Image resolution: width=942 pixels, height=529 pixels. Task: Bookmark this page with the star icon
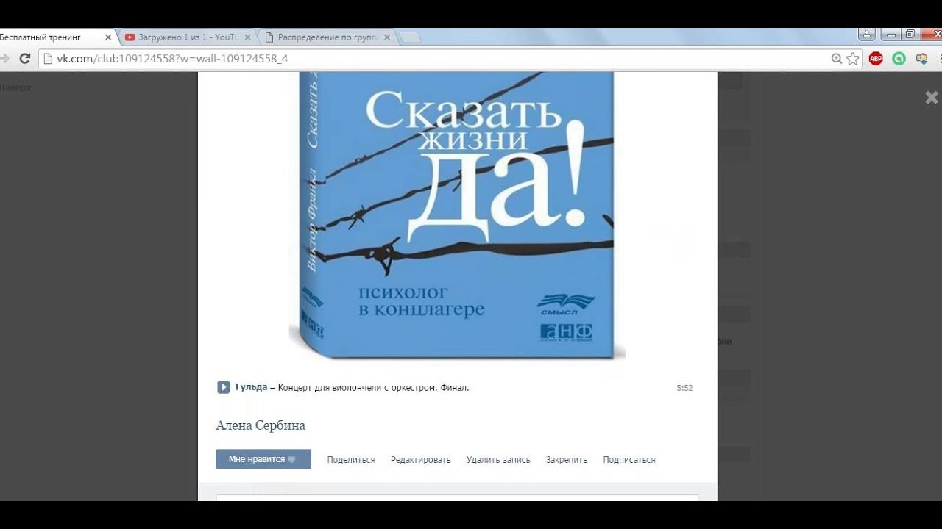tap(853, 59)
